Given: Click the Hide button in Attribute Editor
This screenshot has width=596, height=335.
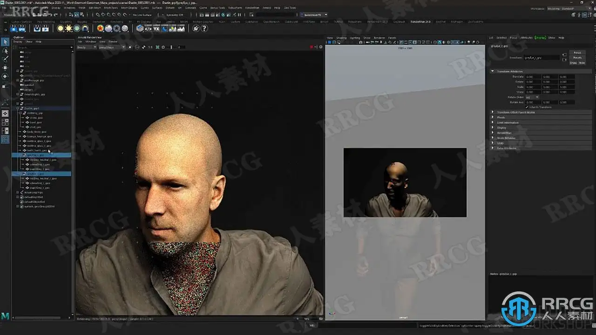Looking at the screenshot, I should point(582,63).
